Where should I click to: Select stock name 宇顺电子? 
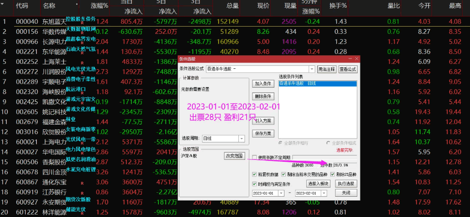pyautogui.click(x=55, y=81)
